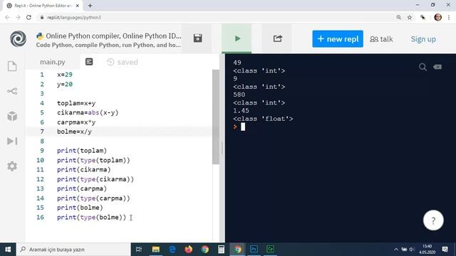
Task: Click the Repl.it logo icon
Action: pos(18,39)
